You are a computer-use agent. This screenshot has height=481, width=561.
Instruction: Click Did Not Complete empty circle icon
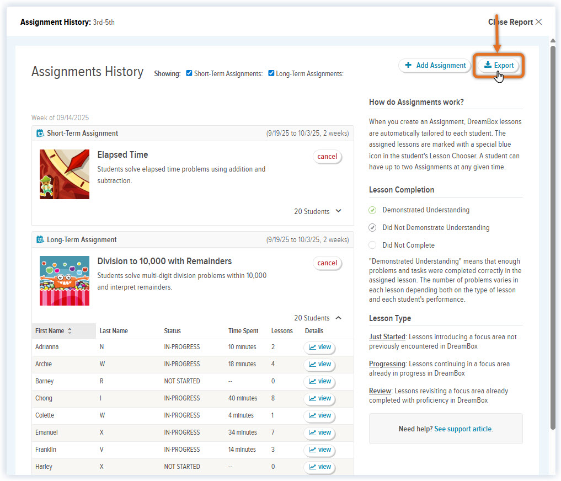click(x=372, y=245)
